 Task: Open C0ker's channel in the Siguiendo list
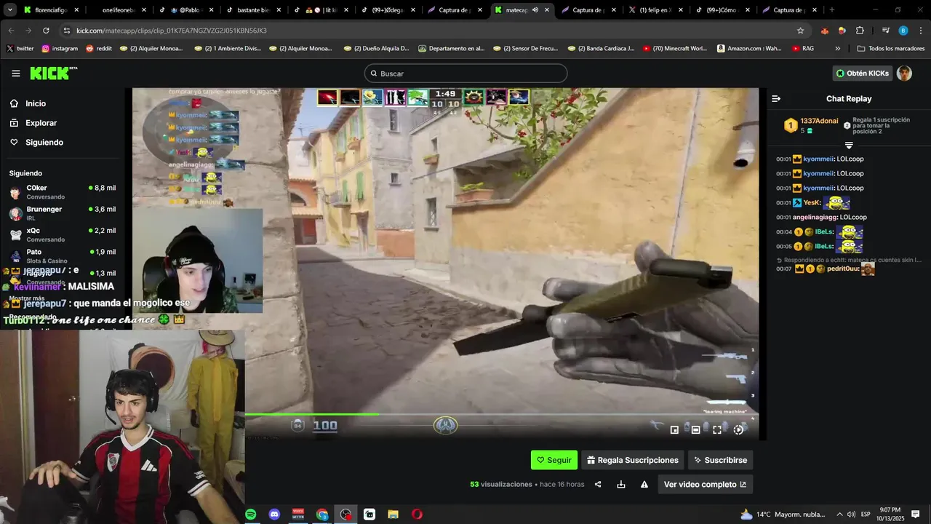(x=62, y=192)
